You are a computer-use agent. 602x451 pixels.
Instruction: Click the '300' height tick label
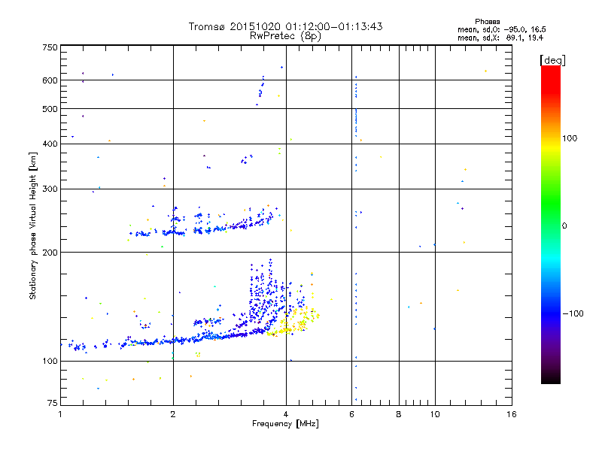coord(50,189)
